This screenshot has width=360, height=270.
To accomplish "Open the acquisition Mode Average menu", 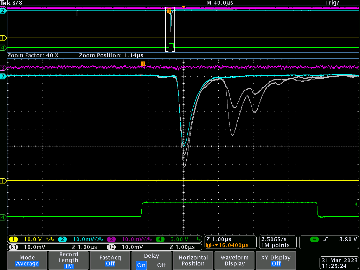I will click(x=27, y=260).
